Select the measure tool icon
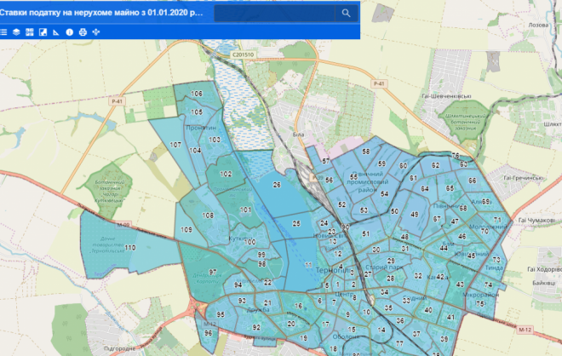The width and height of the screenshot is (562, 356). tap(55, 32)
